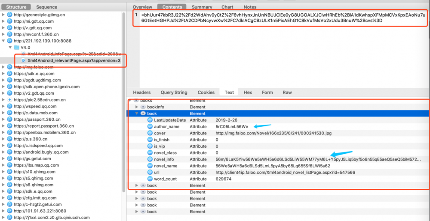
Task: Click the globe icon beside gs.getui.com
Action: click(10, 159)
